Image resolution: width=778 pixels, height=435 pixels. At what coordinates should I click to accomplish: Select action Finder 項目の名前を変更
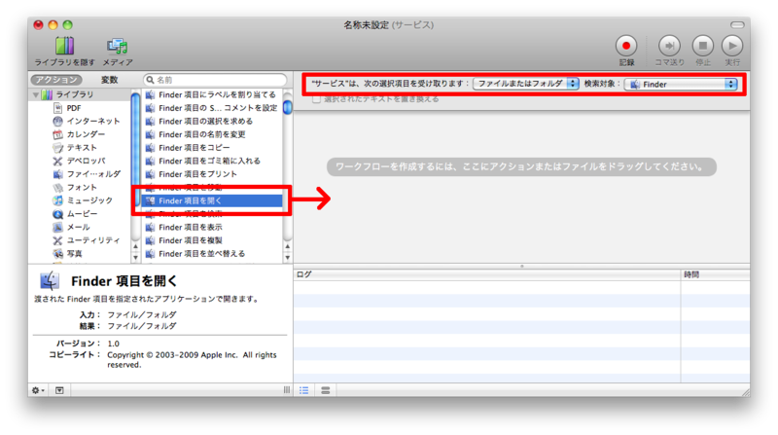coord(196,134)
